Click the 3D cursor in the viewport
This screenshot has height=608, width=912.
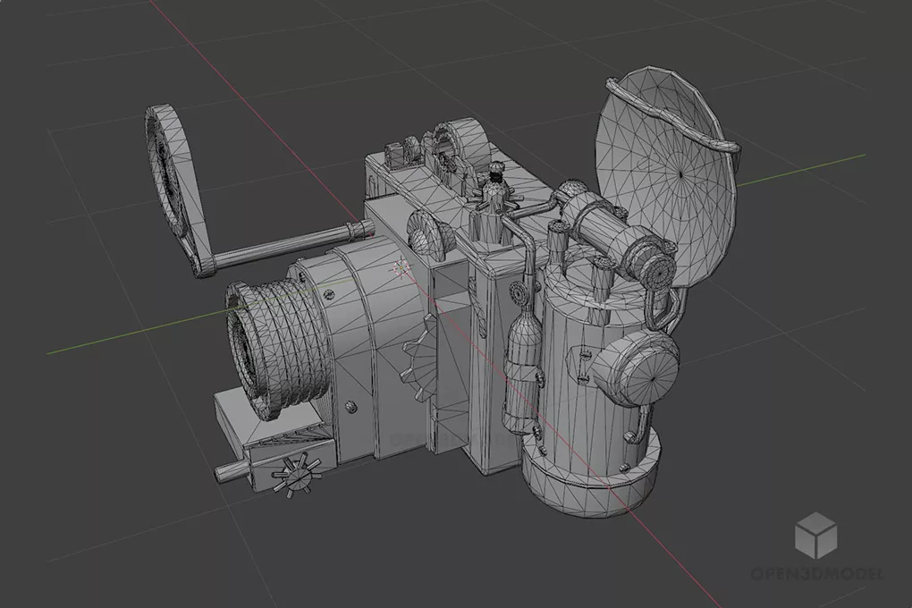[x=401, y=268]
